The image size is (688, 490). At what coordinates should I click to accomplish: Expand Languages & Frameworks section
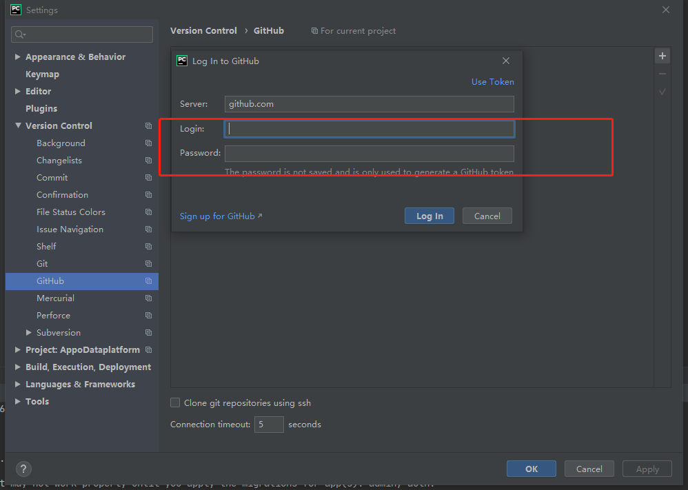tap(17, 384)
